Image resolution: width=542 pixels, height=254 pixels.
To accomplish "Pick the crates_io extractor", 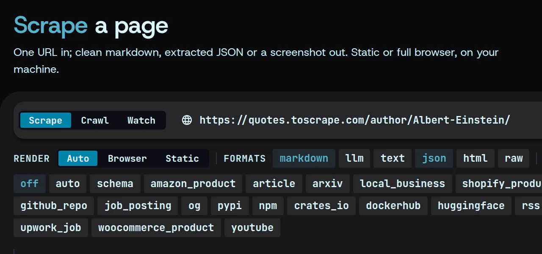I will pos(321,206).
